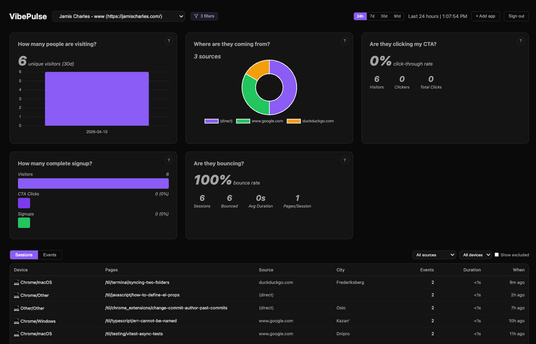Open the All devices dropdown
This screenshot has width=536, height=344.
[x=475, y=255]
